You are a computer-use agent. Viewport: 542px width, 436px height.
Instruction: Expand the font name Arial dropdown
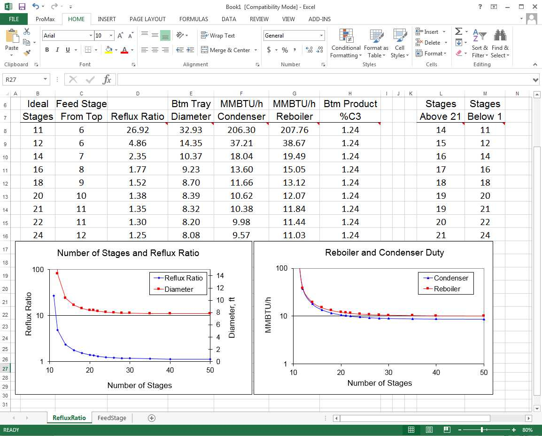[91, 36]
